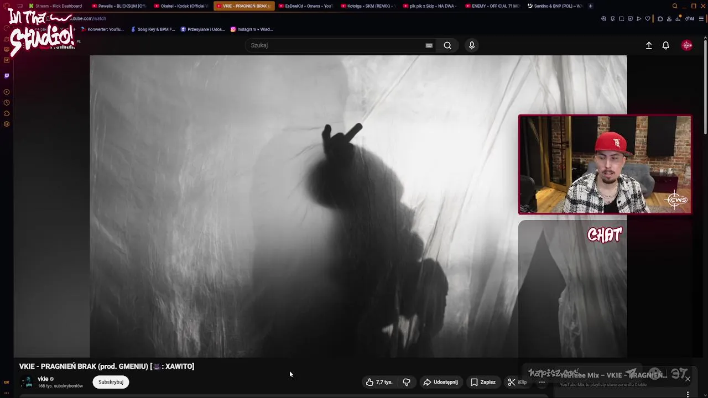Open the YouTube Mix panel three-dot menu
708x398 pixels.
point(688,394)
